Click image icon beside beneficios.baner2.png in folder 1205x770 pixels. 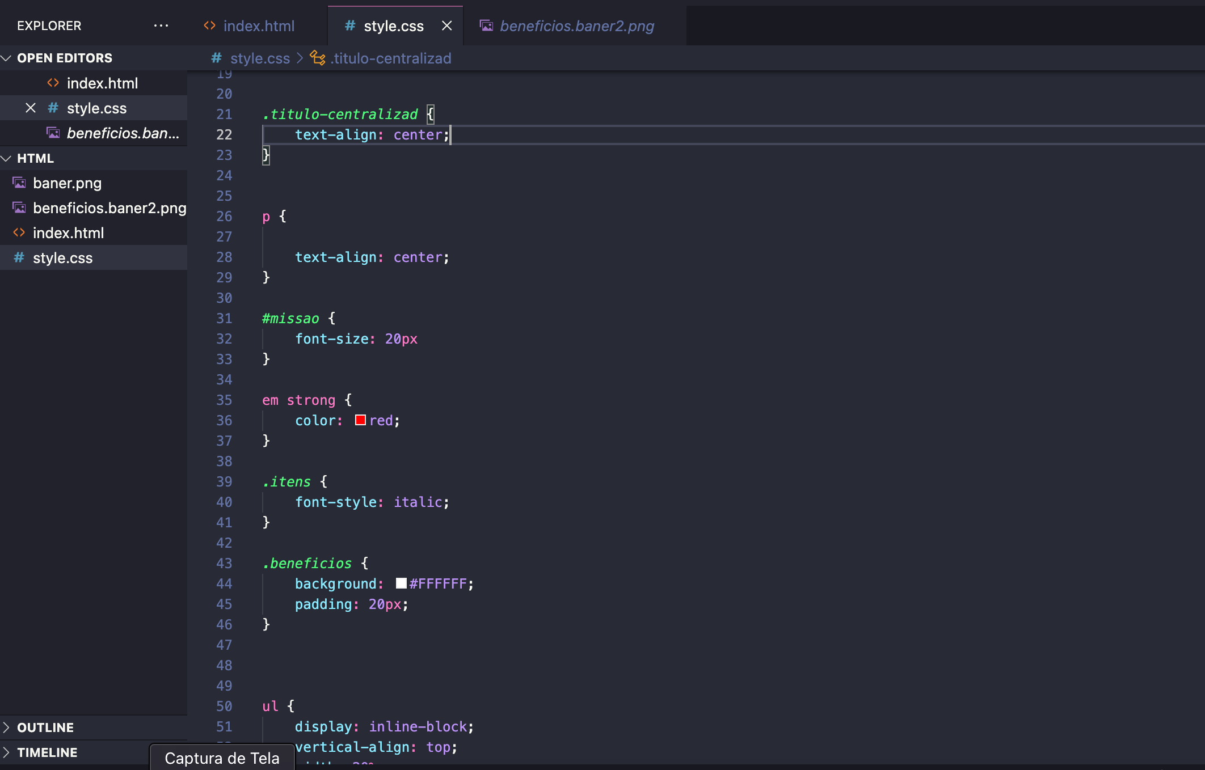point(19,208)
